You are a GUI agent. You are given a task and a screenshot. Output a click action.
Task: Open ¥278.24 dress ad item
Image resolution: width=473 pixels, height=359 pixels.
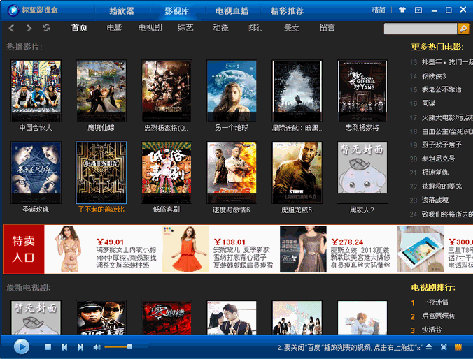(x=335, y=249)
